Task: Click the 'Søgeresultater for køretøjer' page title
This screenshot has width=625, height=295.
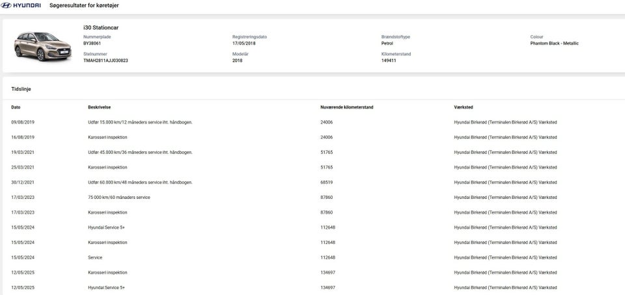Action: point(84,5)
